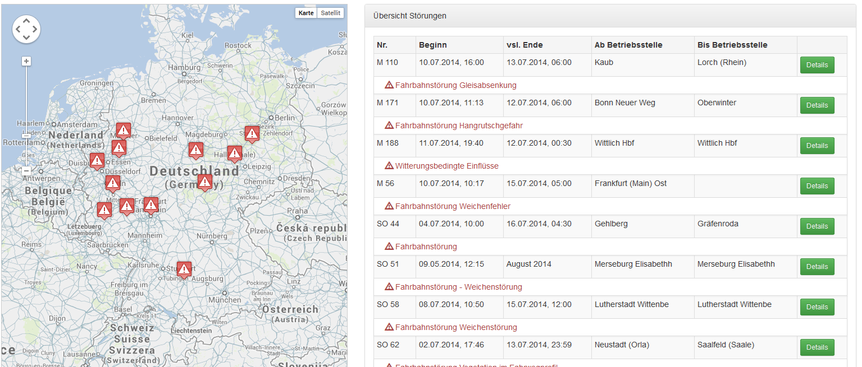Screen dimensions: 862x367
Task: Click the warning marker over Köln
Action: [112, 184]
